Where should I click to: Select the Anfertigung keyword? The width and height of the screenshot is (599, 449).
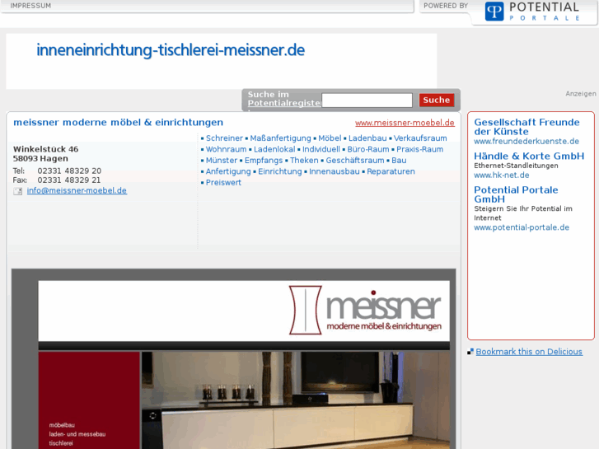(x=228, y=171)
